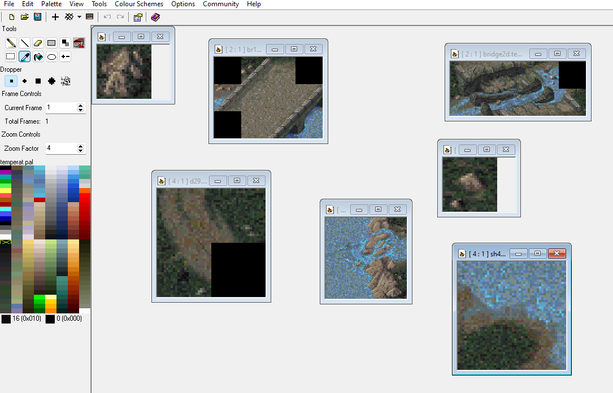This screenshot has width=613, height=393.
Task: Select the Dropper eyedropper tool
Action: [x=25, y=56]
